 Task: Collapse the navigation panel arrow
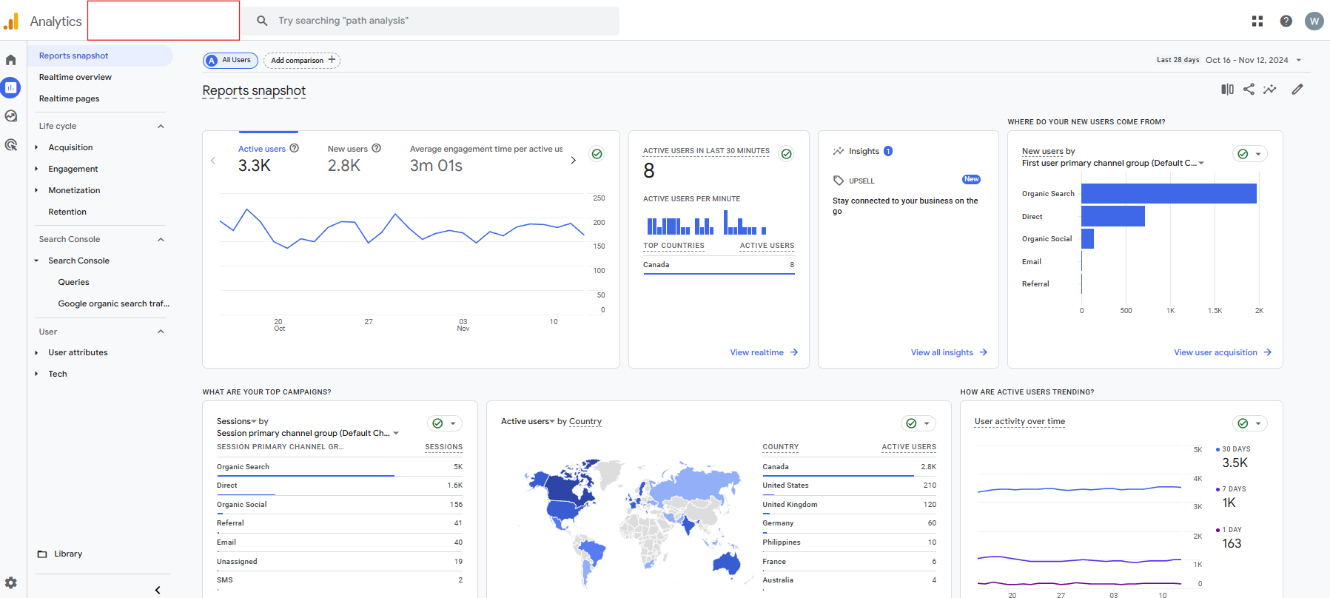pos(158,590)
